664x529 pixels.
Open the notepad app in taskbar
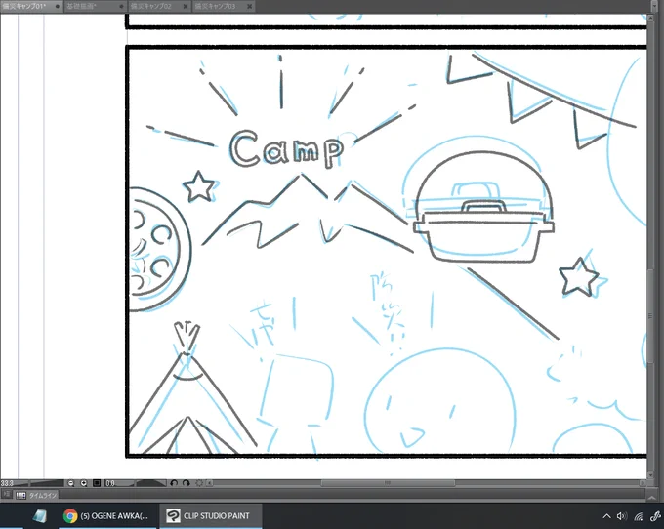pyautogui.click(x=39, y=516)
